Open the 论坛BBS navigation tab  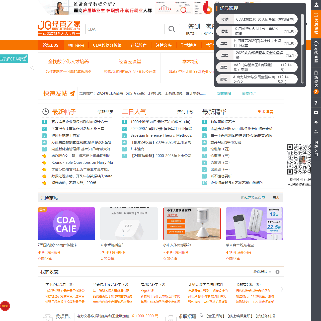pos(50,45)
